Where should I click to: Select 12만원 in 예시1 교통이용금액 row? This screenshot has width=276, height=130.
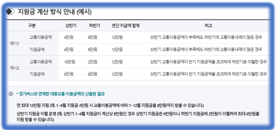click(117, 37)
